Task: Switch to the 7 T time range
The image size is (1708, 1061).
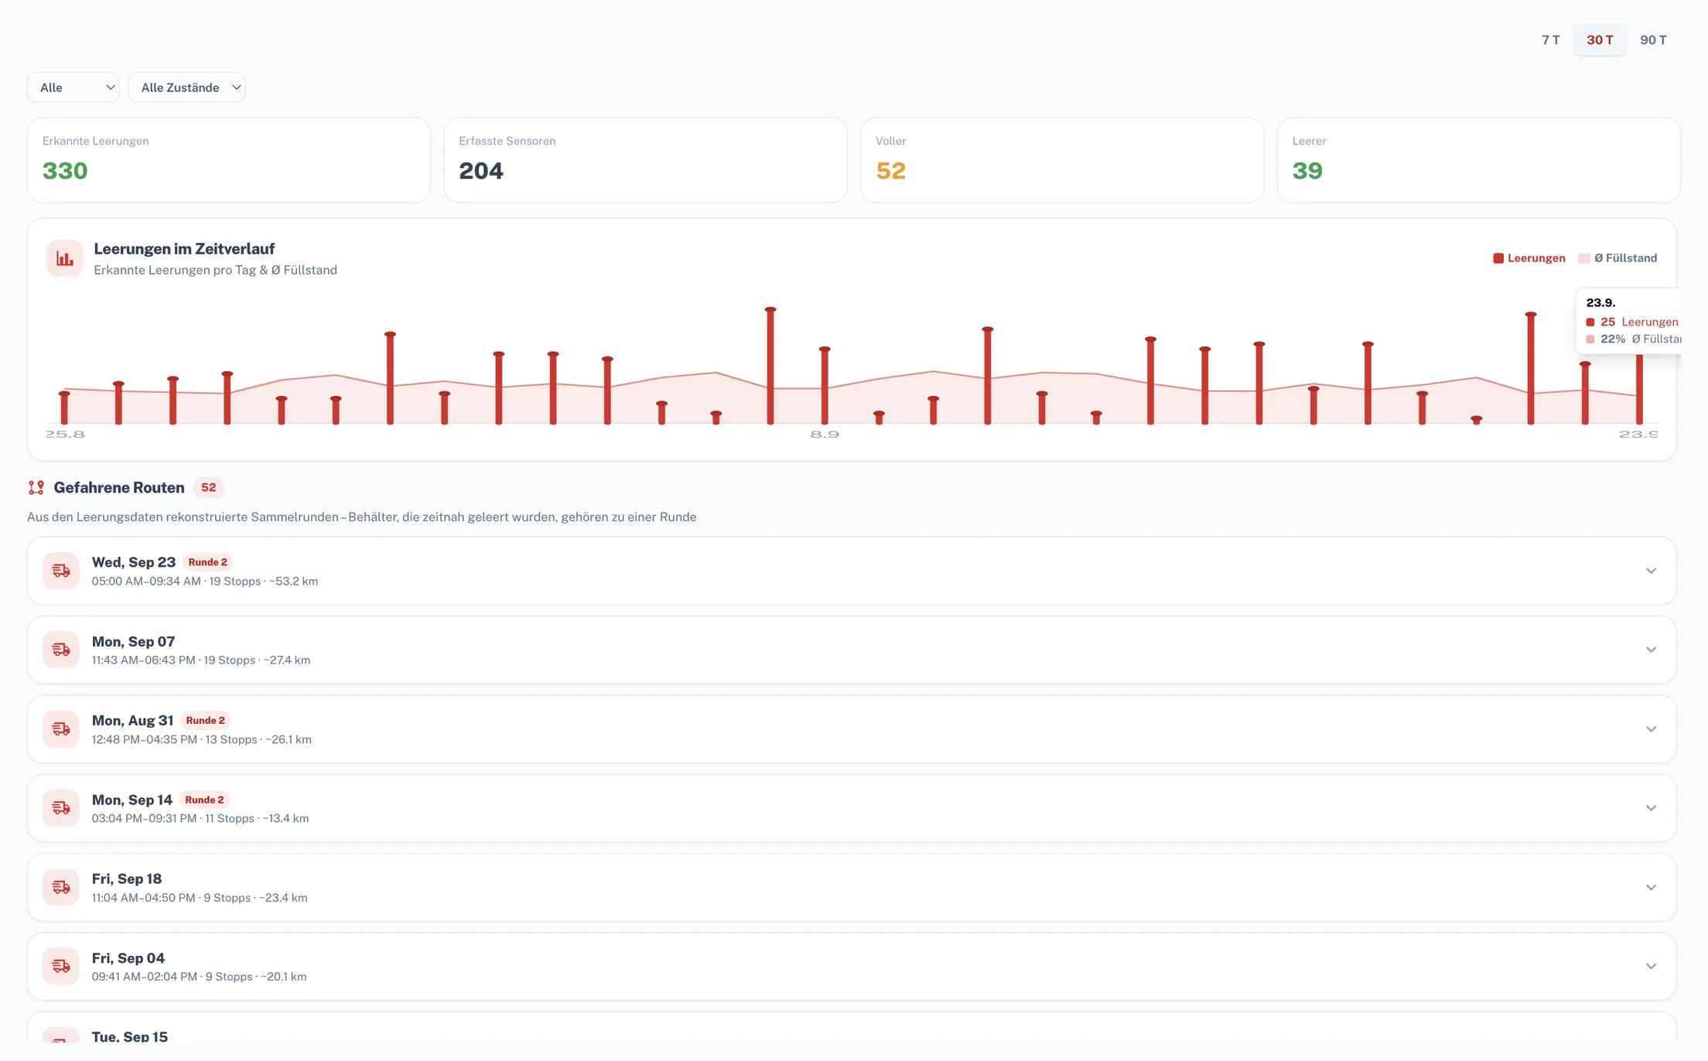Action: (1550, 40)
